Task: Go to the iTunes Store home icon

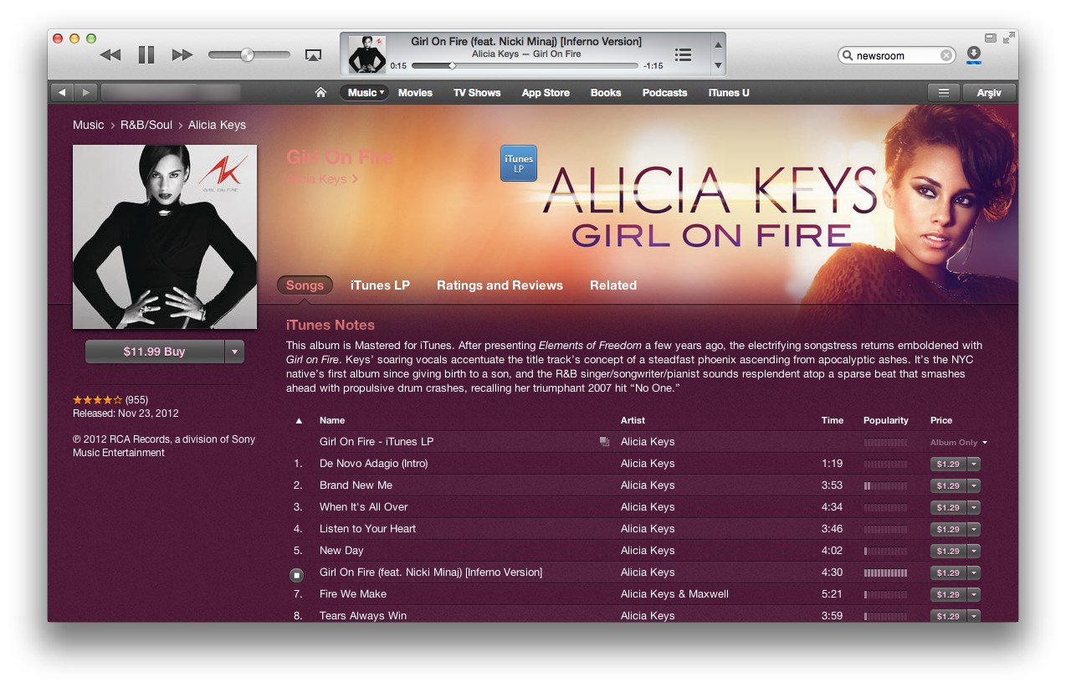Action: point(320,93)
